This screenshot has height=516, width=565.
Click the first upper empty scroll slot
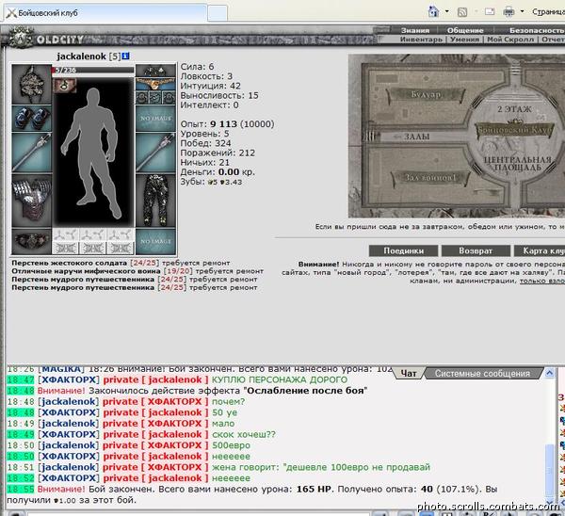coord(66,235)
